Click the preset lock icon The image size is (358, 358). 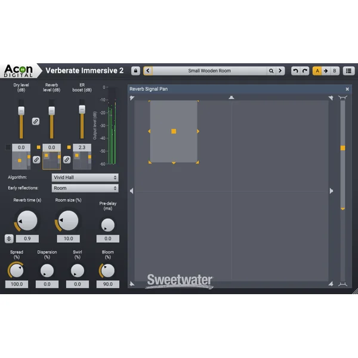point(135,71)
